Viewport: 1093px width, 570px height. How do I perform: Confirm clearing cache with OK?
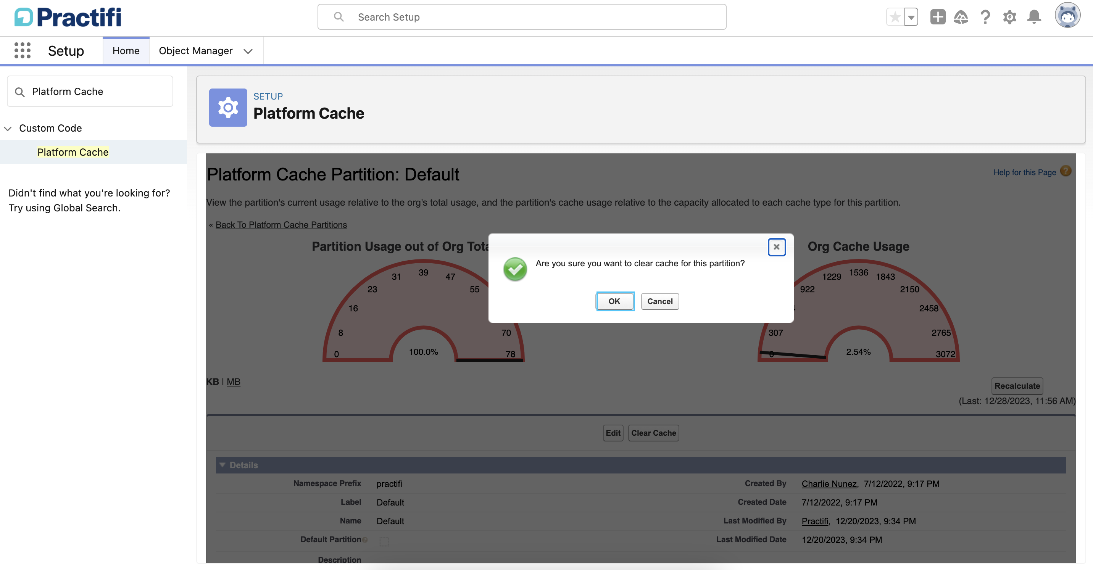[614, 301]
